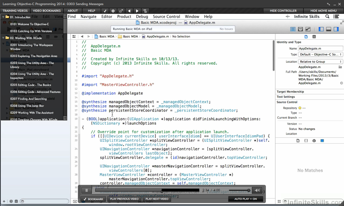Click the speaker mute icon
The image size is (344, 206).
coord(257,190)
